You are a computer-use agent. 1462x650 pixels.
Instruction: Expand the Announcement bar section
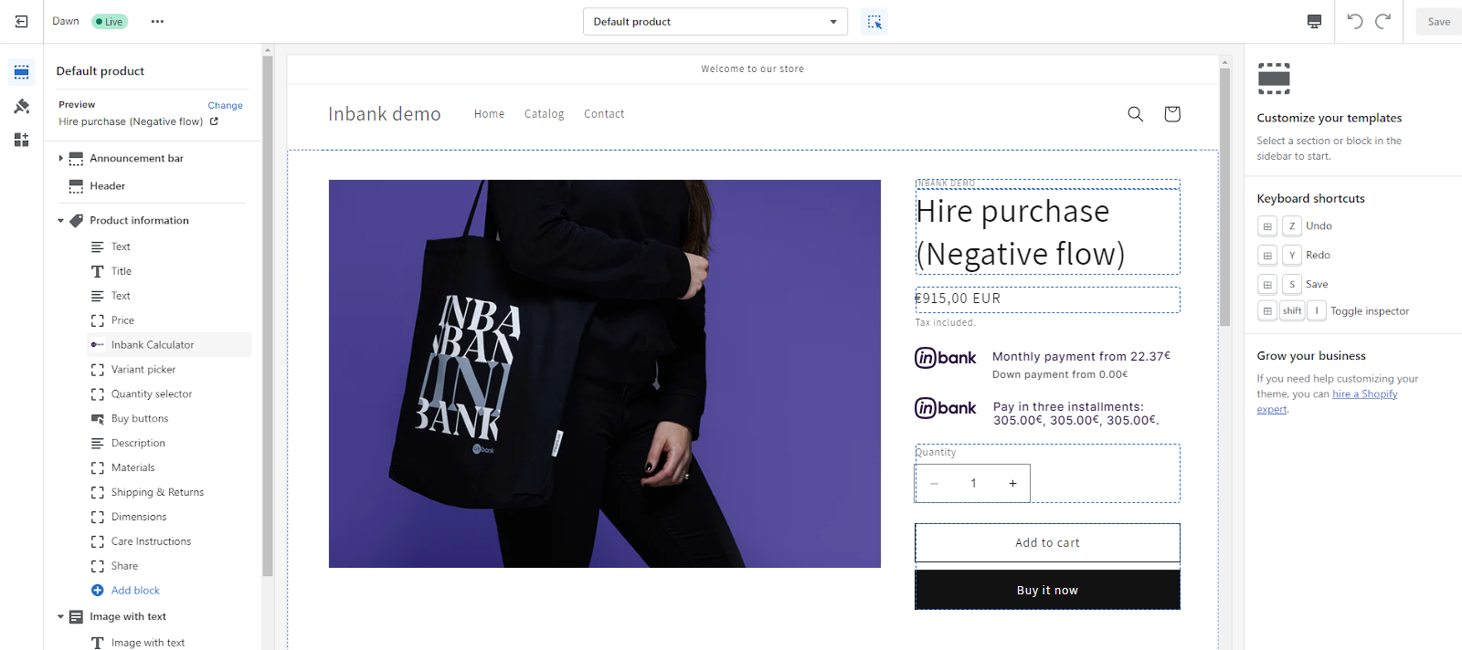(x=61, y=159)
